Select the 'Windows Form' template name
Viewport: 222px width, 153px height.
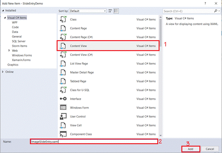point(79,108)
